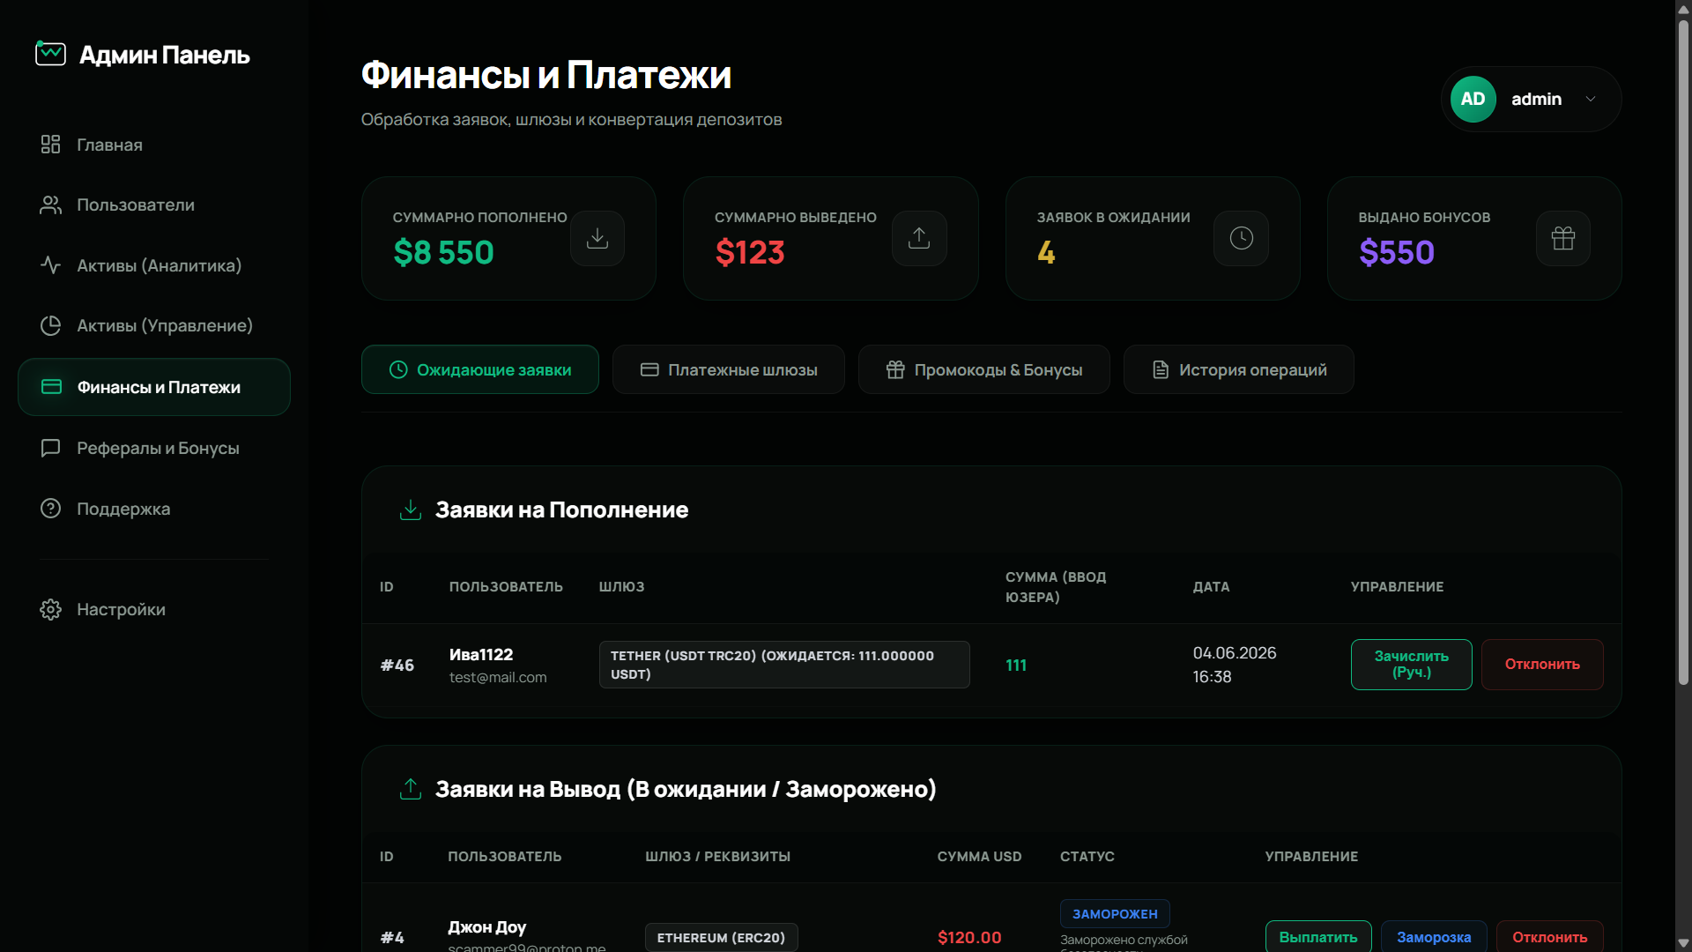The height and width of the screenshot is (952, 1692).
Task: Click Финансы и Платежи card icon
Action: (x=51, y=387)
